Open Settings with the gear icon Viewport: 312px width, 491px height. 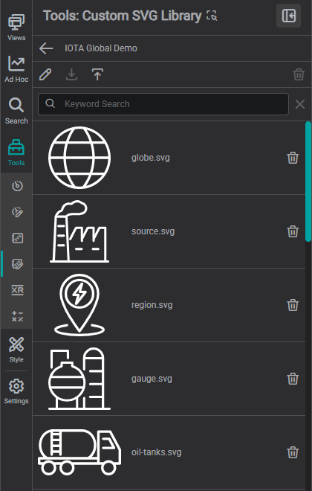click(x=16, y=391)
